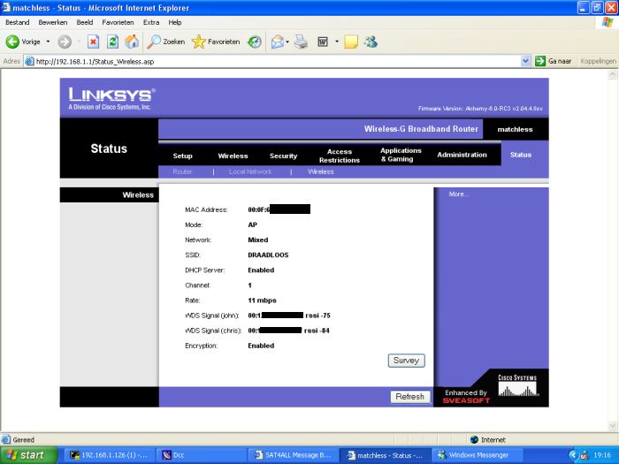Open the Extra menu

coord(151,22)
